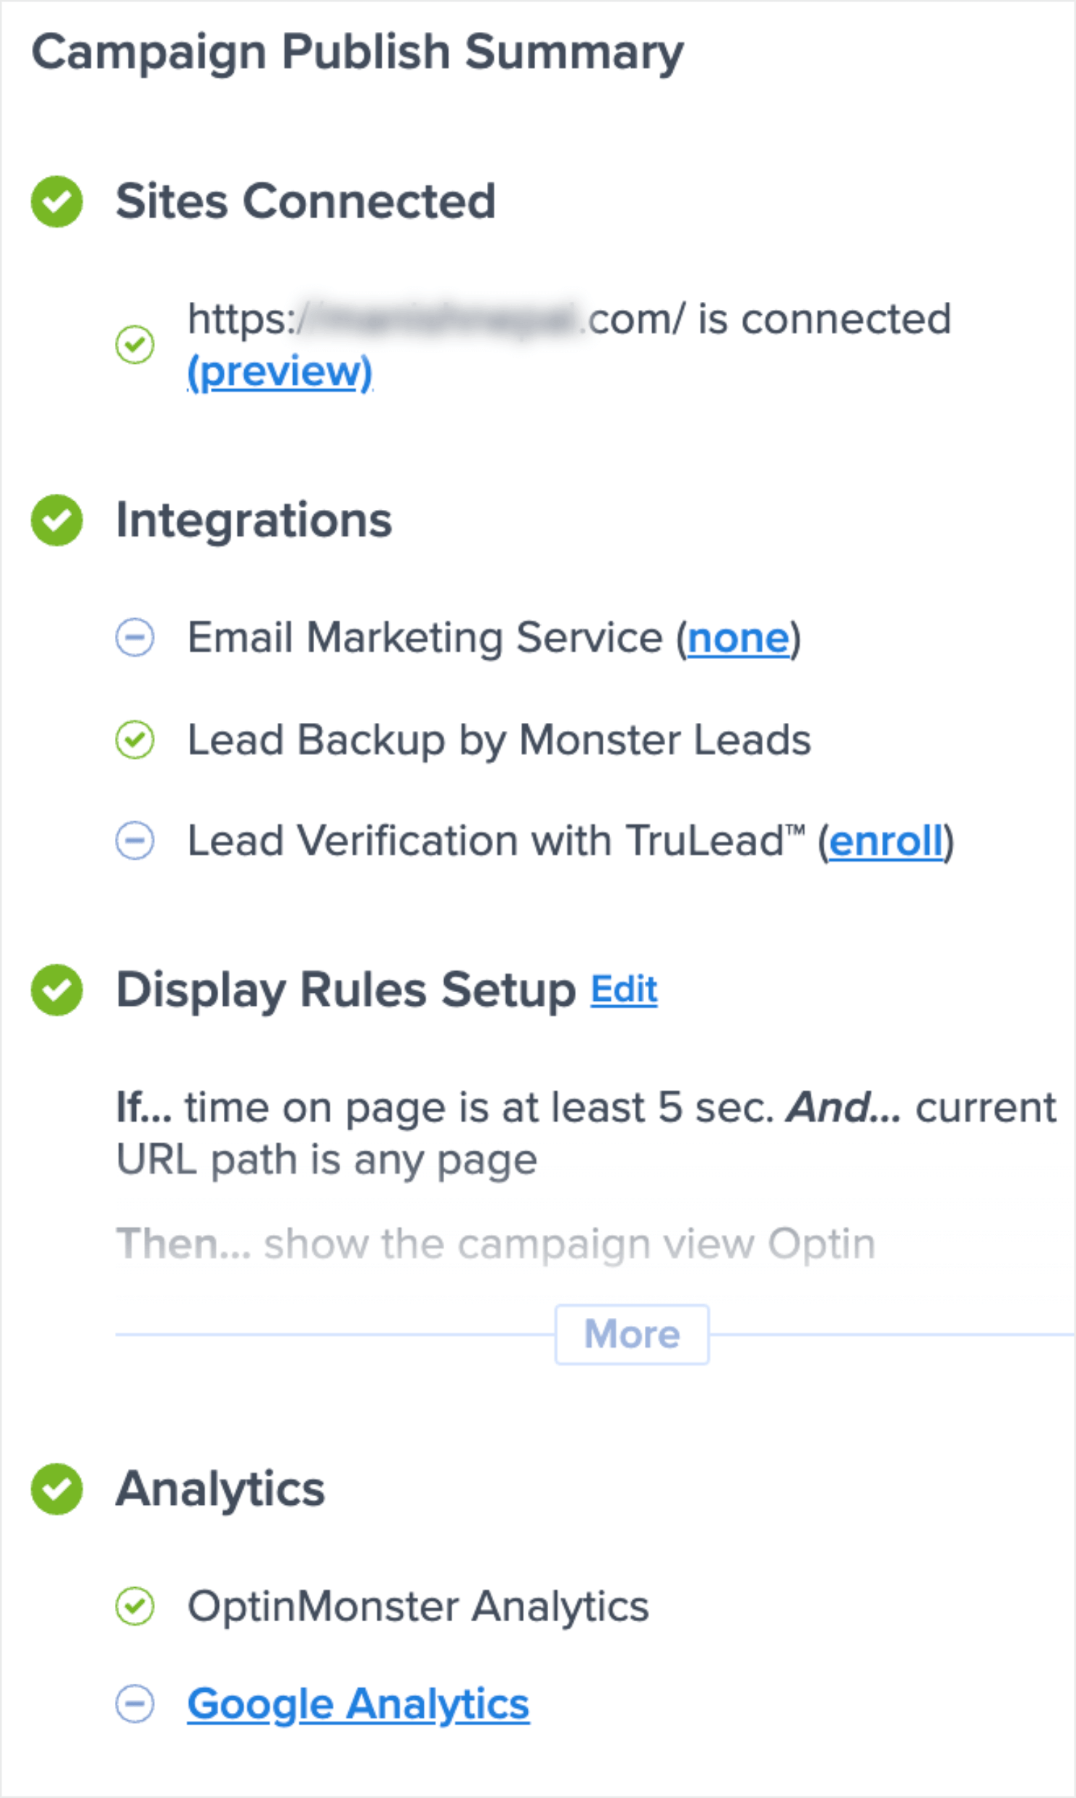Click the Lead Backup check icon
This screenshot has height=1798, width=1076.
(134, 740)
